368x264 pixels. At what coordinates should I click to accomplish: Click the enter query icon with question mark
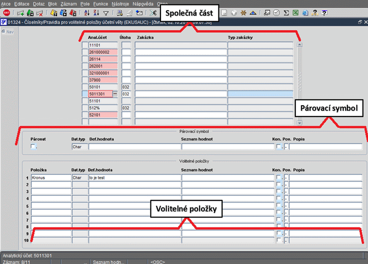[54, 13]
